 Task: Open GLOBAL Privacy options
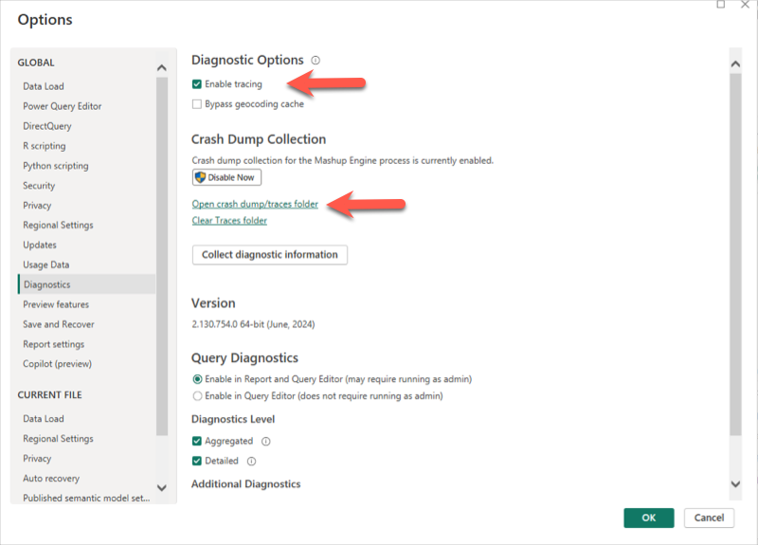pyautogui.click(x=37, y=205)
